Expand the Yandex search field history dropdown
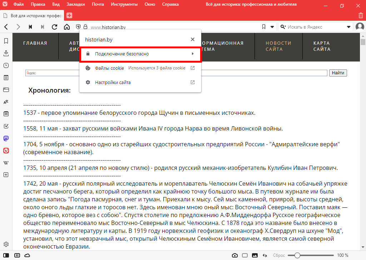Viewport: 366px width, 260px height. (x=349, y=27)
